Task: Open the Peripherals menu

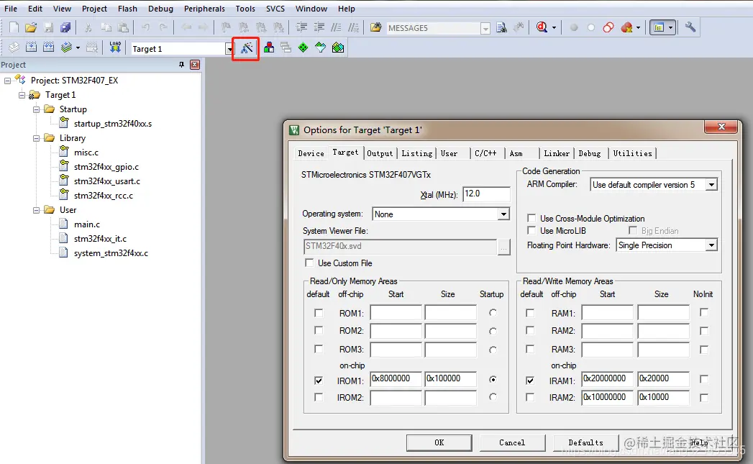Action: click(x=204, y=9)
